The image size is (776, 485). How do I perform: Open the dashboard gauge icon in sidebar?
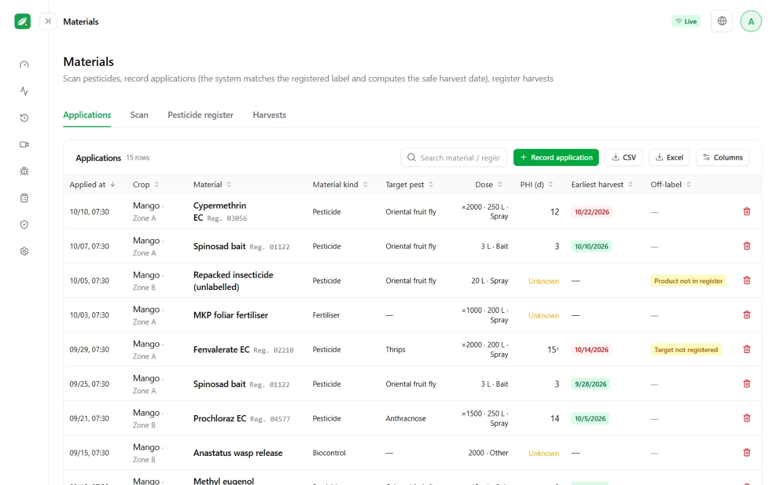click(24, 64)
